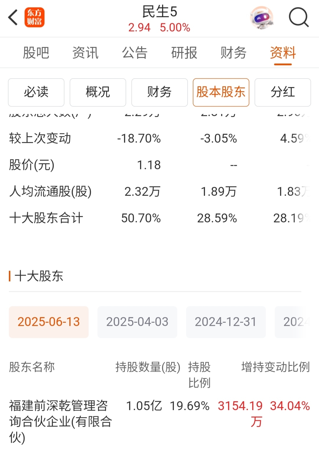Screen dimensions: 319x457
Task: Open the 东方财富 logo home icon
Action: click(35, 17)
